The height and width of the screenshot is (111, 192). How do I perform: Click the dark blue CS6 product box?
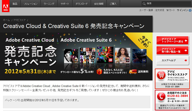[139, 56]
